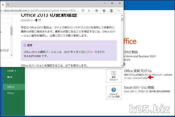
Task: Close the current browser tab
Action: [x=3, y=5]
